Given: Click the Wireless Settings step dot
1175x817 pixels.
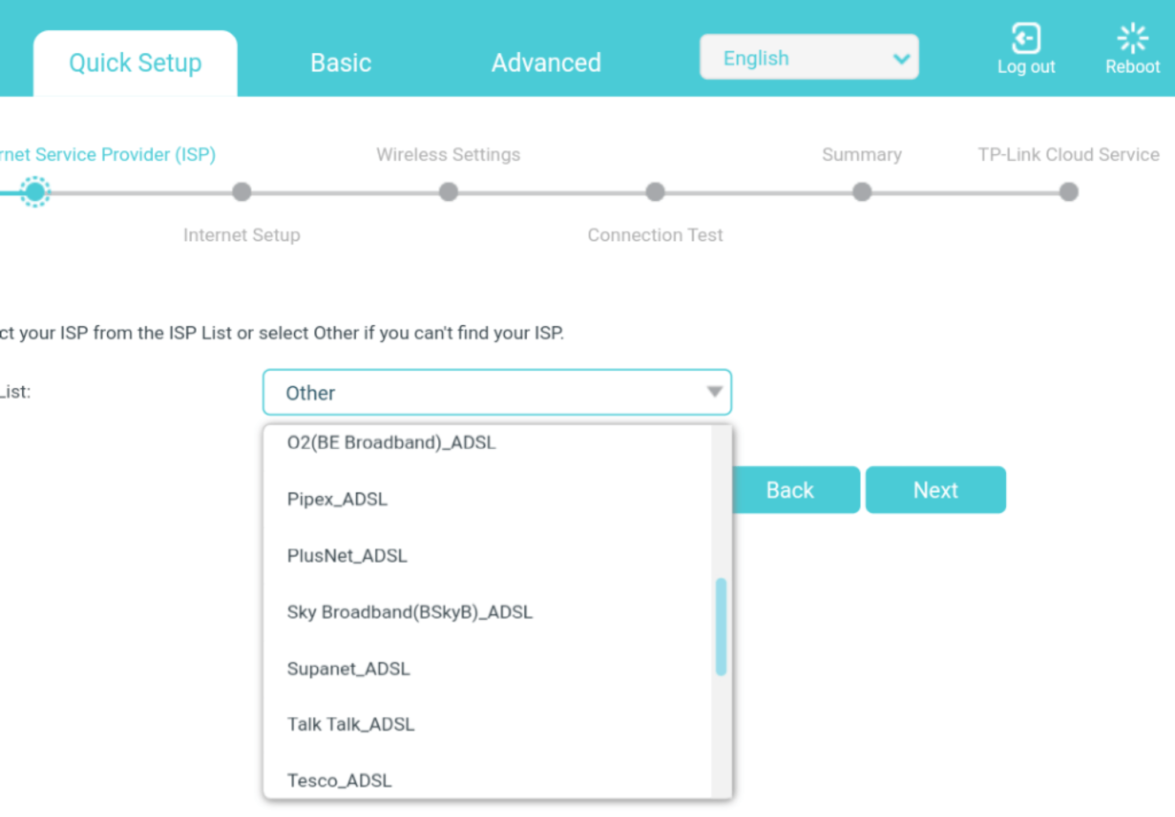Looking at the screenshot, I should (x=448, y=192).
